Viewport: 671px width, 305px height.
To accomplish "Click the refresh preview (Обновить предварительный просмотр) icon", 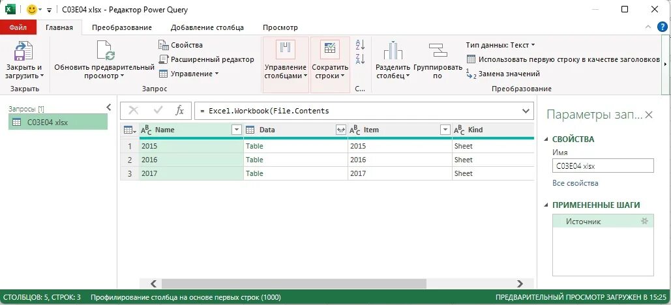I will [x=104, y=50].
